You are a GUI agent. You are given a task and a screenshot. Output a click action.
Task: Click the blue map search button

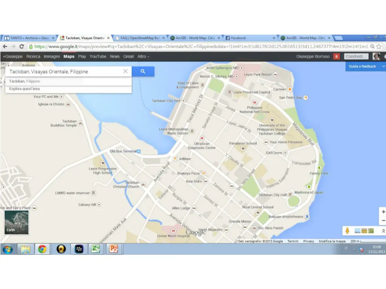(143, 71)
